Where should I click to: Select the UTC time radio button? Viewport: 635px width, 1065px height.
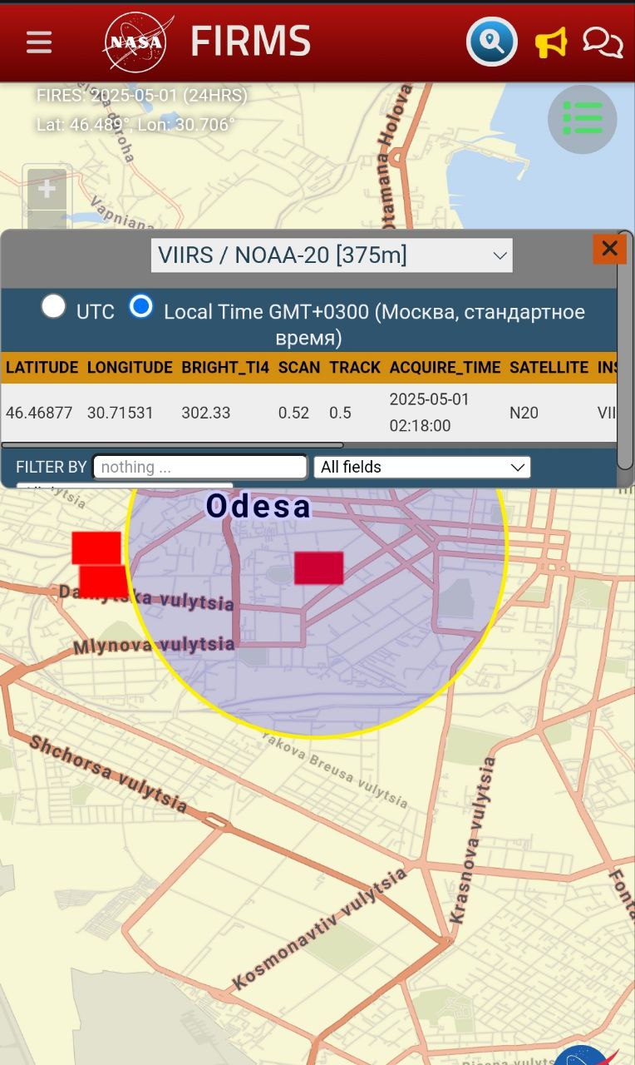click(x=54, y=306)
